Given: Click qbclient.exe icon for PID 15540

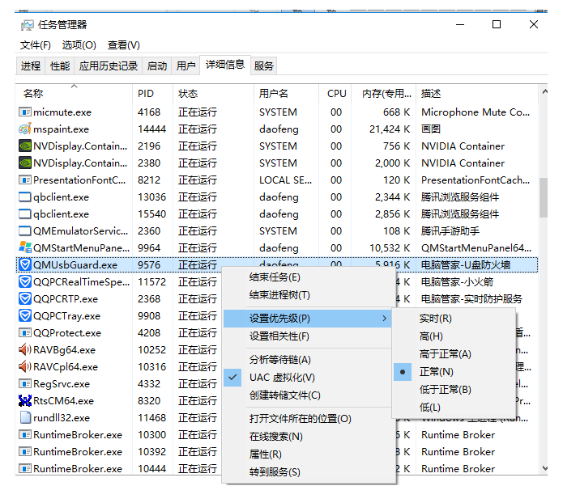Looking at the screenshot, I should [x=25, y=213].
